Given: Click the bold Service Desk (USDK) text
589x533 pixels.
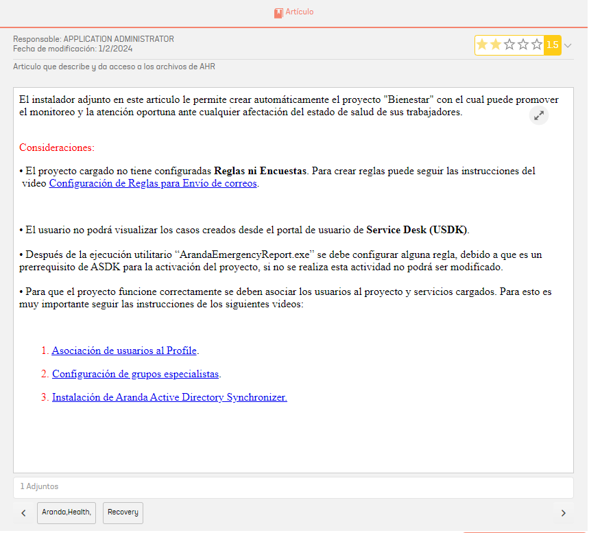Looking at the screenshot, I should 417,230.
